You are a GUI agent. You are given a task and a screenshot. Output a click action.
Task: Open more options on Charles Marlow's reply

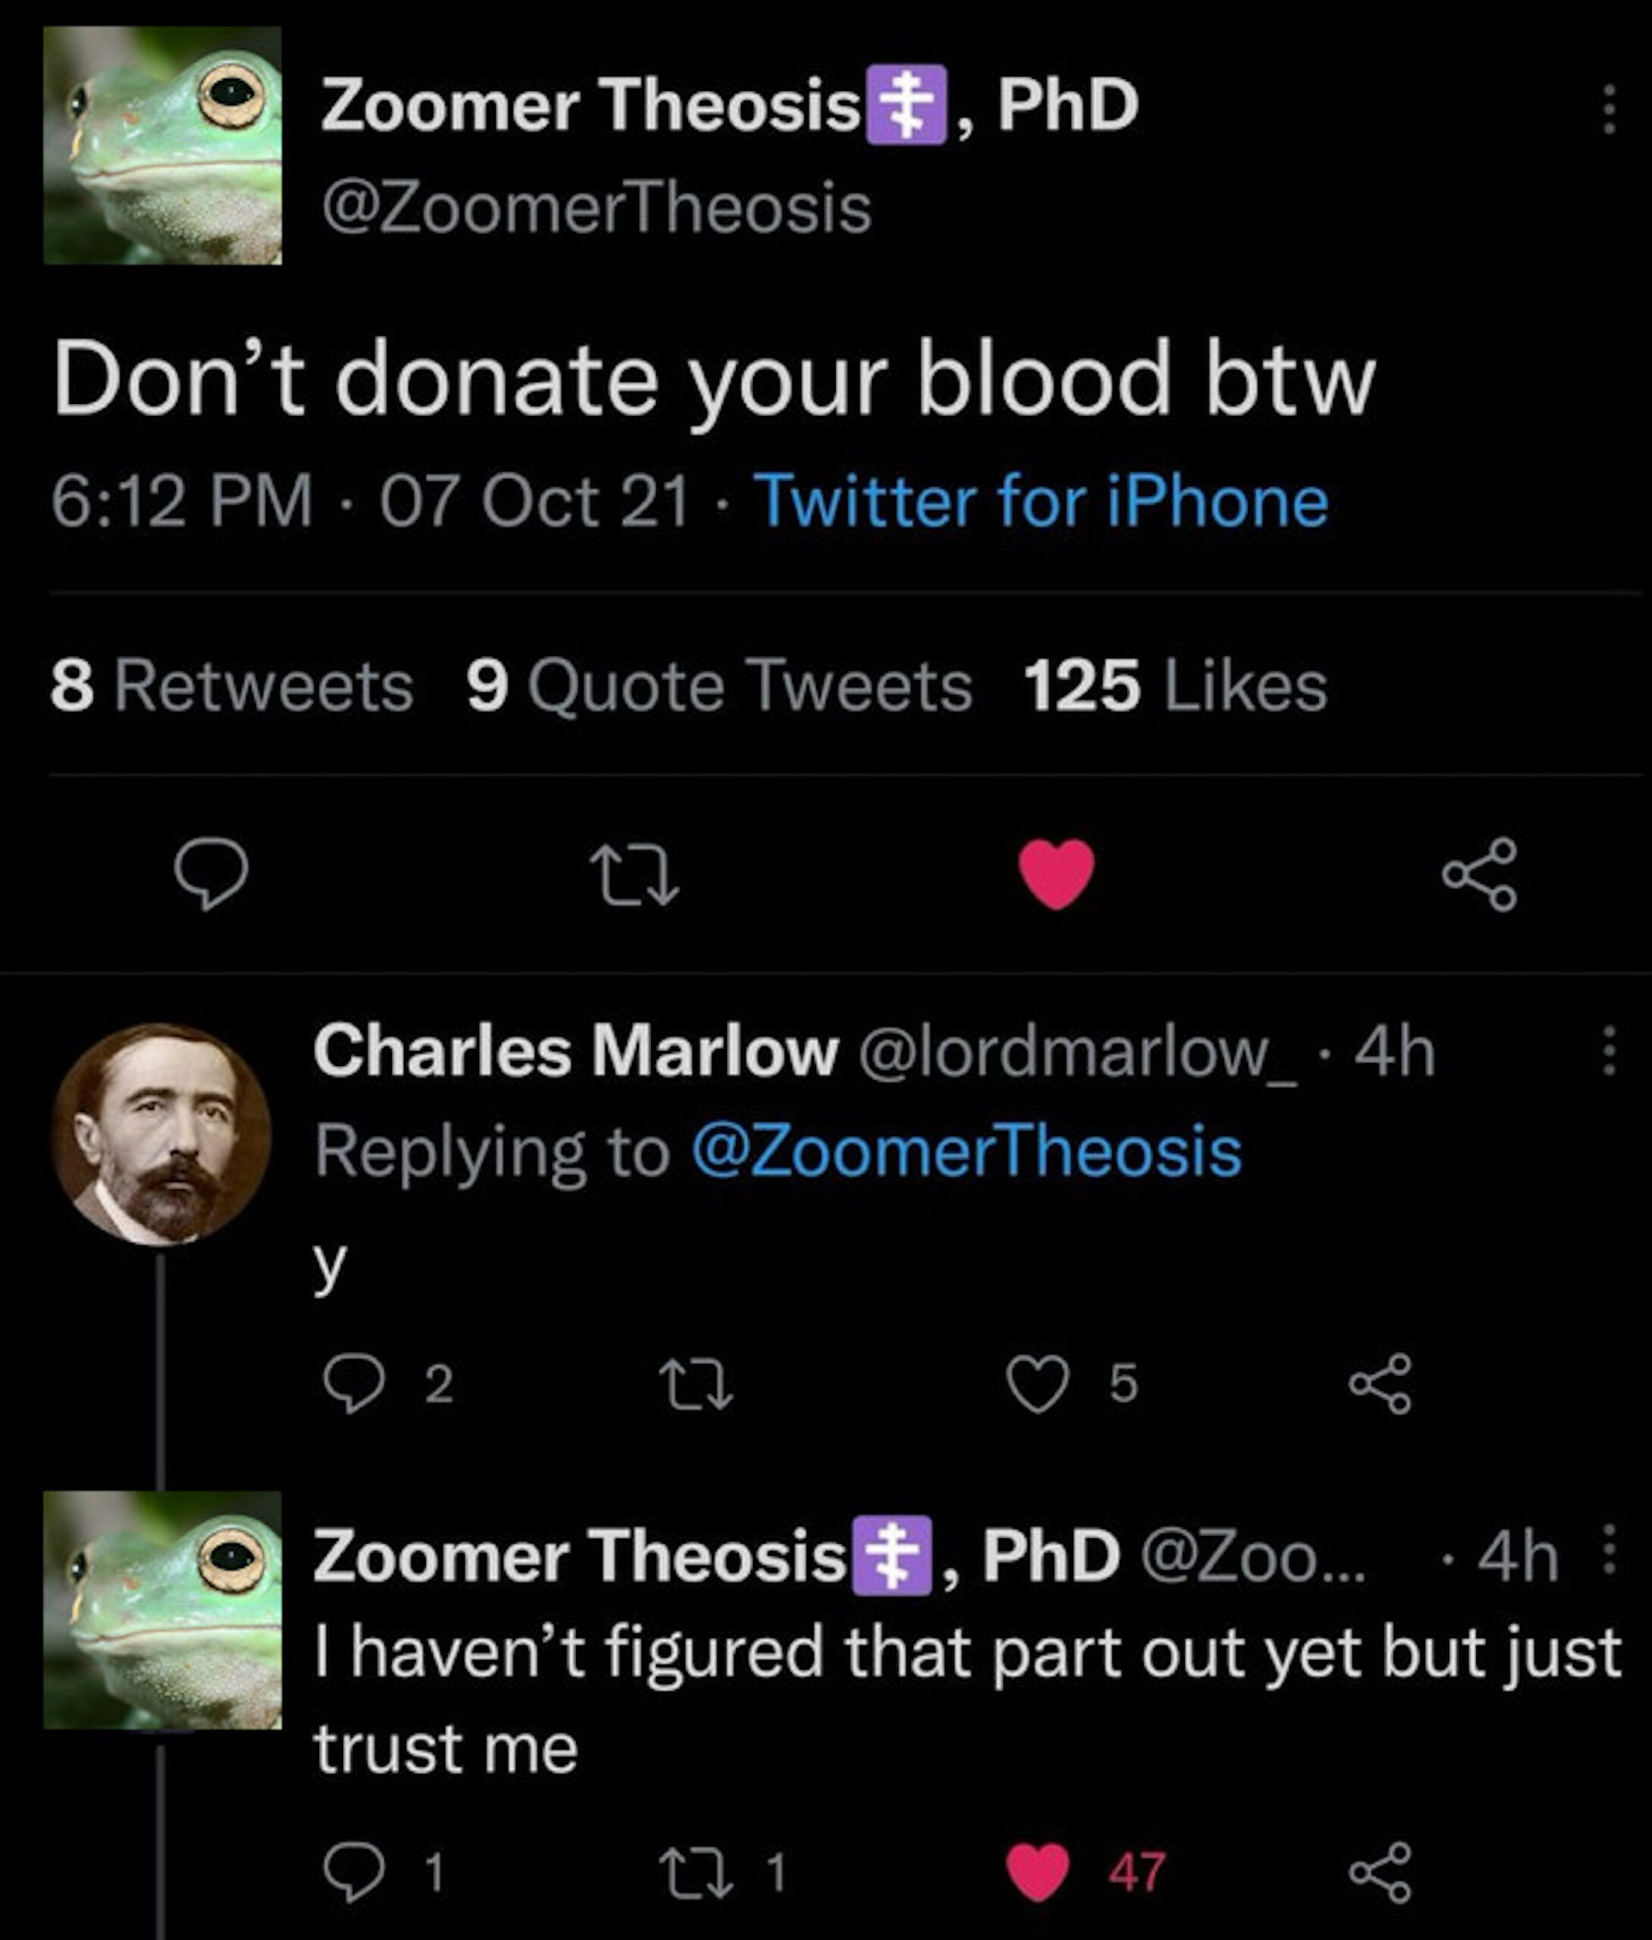[1608, 1050]
